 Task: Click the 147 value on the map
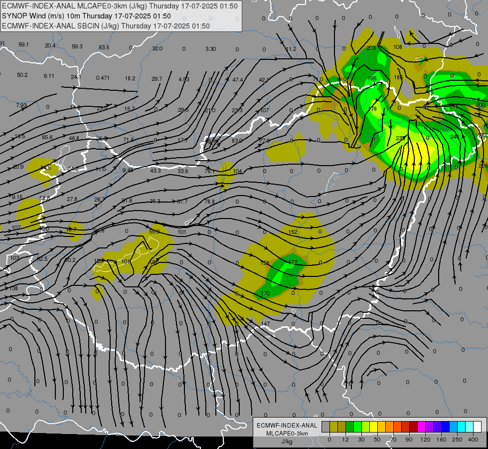pos(265,324)
